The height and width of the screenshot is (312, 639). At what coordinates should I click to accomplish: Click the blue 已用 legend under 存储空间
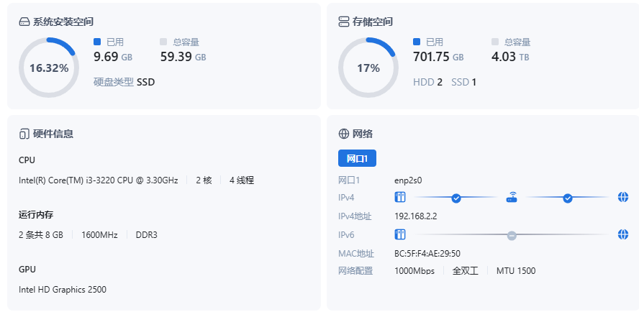(428, 42)
